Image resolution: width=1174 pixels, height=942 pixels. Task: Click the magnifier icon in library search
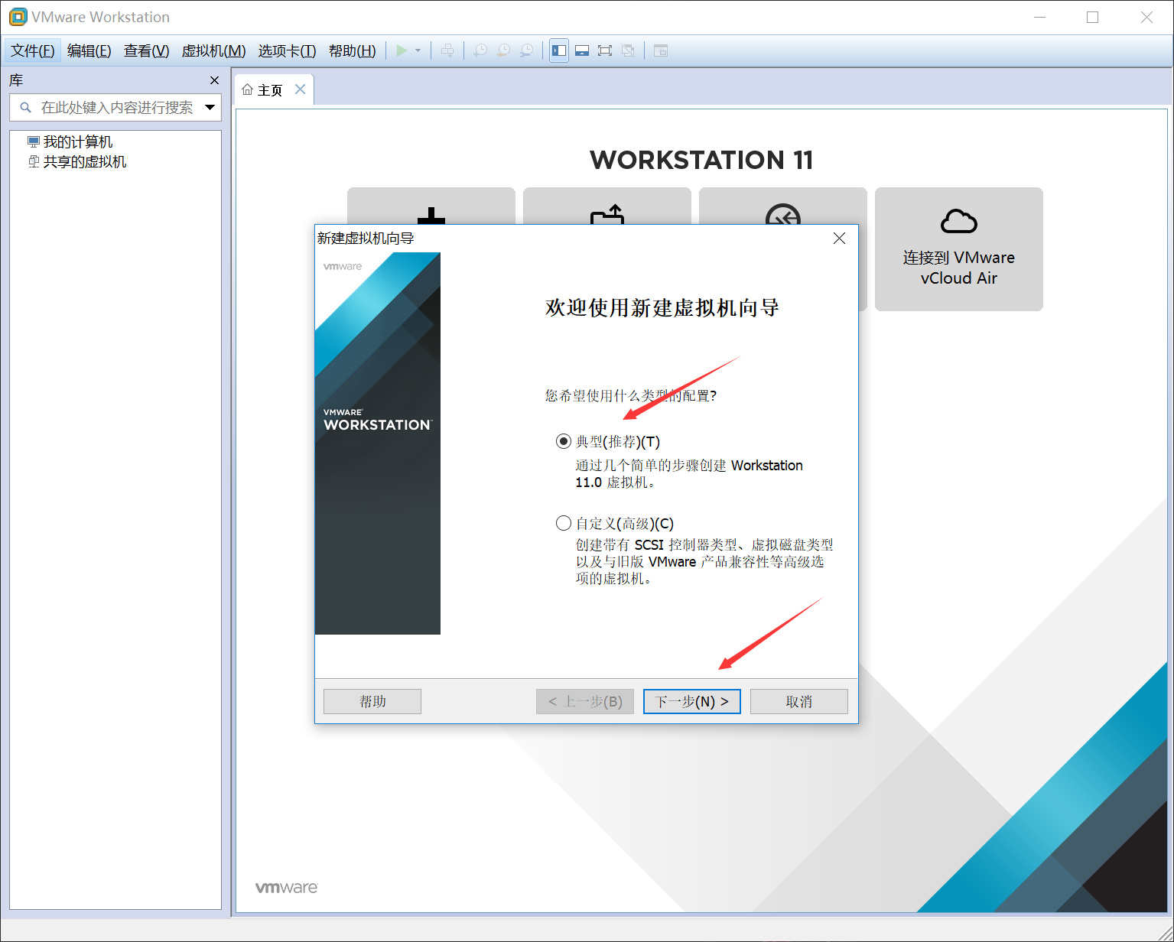[25, 107]
